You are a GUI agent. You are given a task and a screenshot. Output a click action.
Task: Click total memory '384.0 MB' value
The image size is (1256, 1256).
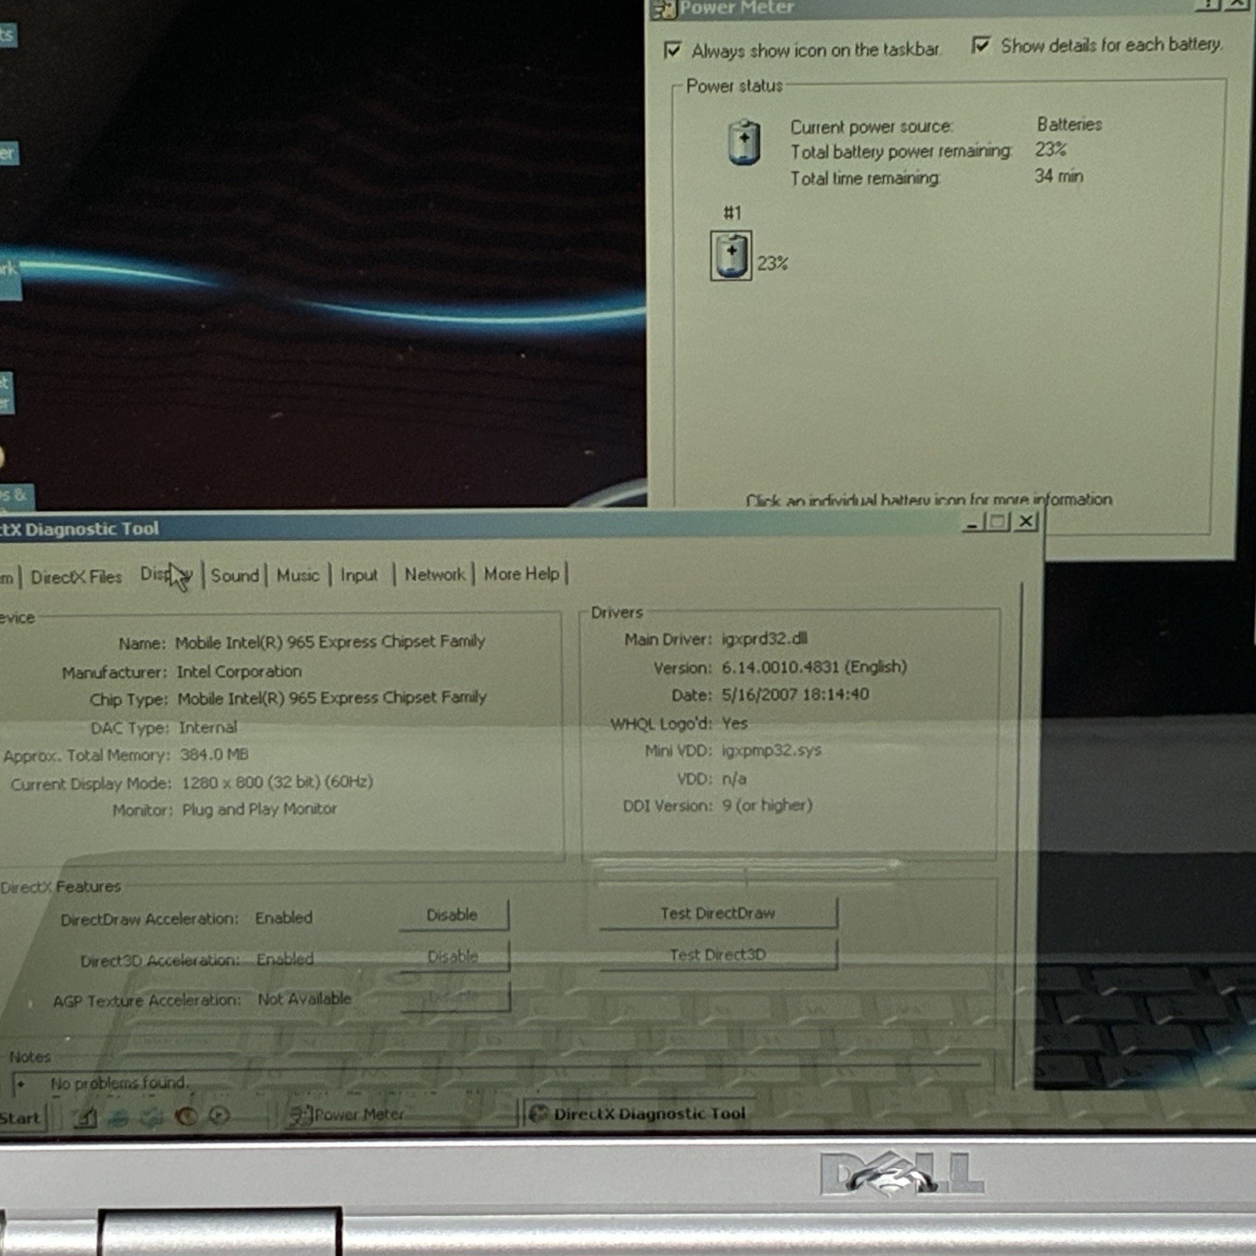point(214,755)
